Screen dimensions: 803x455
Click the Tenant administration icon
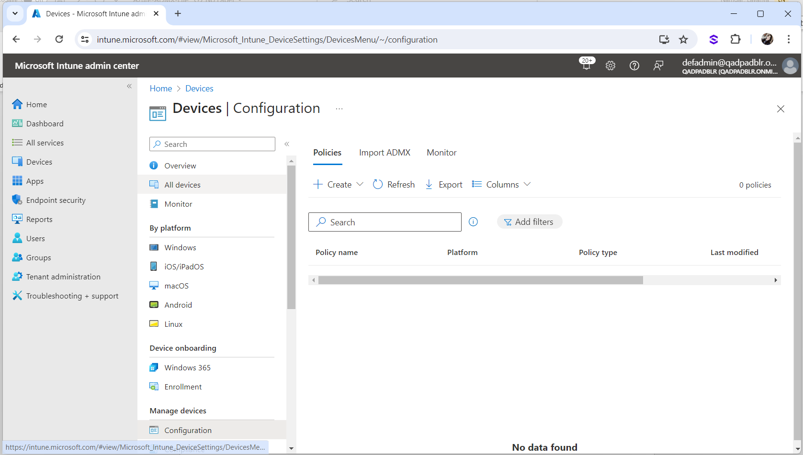point(17,277)
